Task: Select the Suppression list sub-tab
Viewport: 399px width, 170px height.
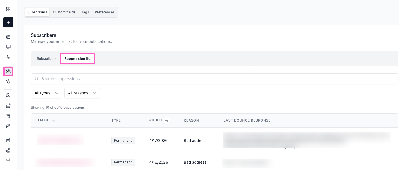Action: [x=78, y=59]
